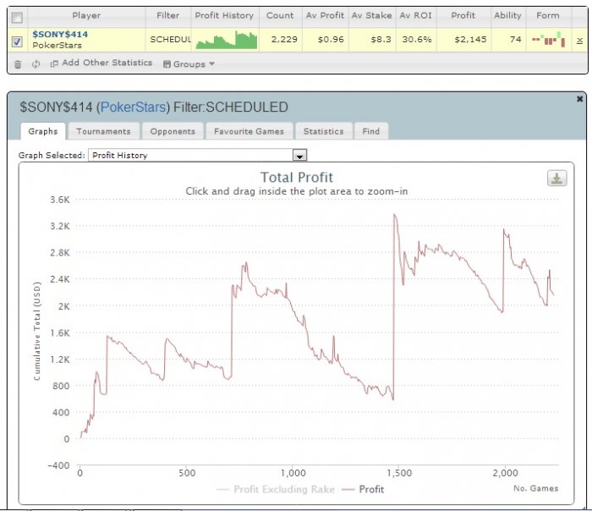Click the 74 ability value
Viewport: 592px width, 511px height.
(x=515, y=39)
